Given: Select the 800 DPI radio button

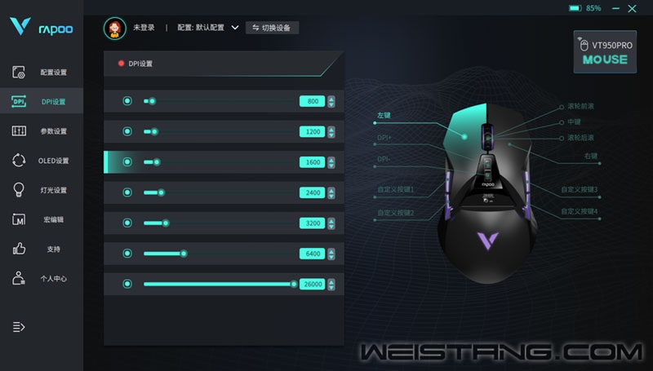Looking at the screenshot, I should (127, 101).
